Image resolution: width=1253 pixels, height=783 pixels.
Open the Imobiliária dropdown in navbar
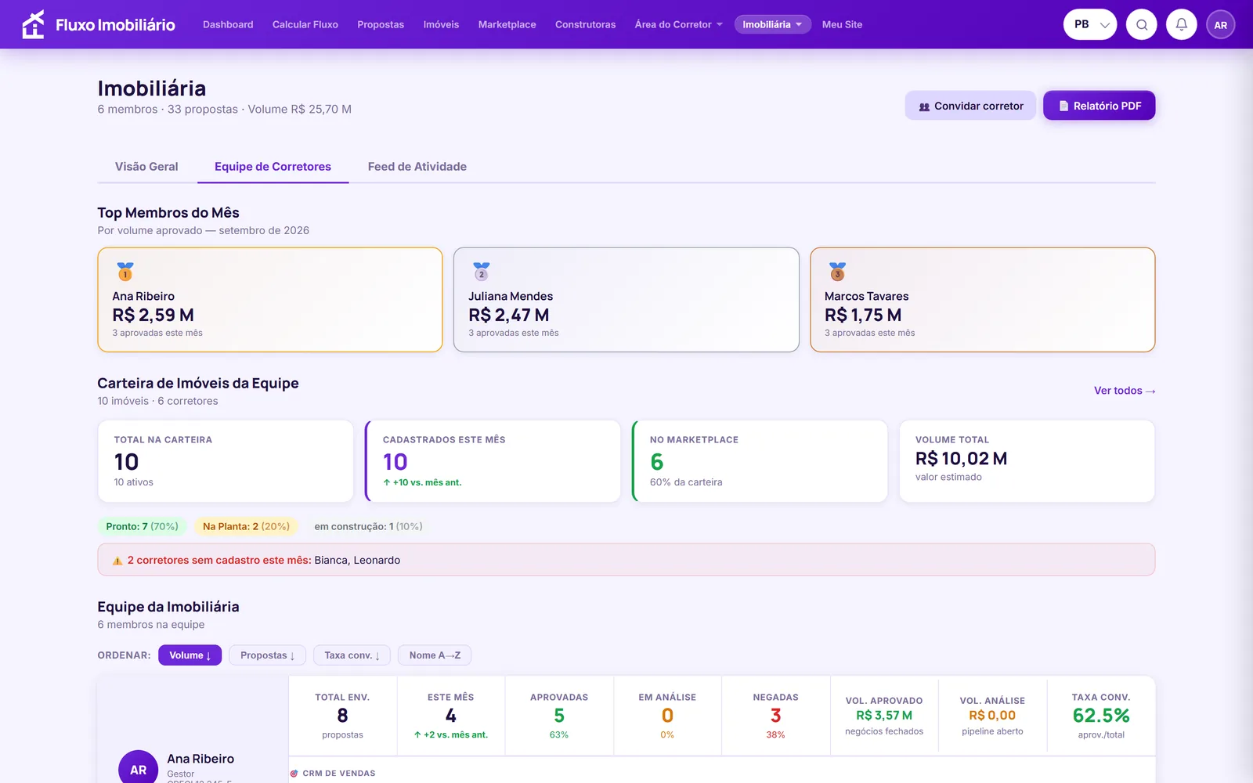pos(772,24)
